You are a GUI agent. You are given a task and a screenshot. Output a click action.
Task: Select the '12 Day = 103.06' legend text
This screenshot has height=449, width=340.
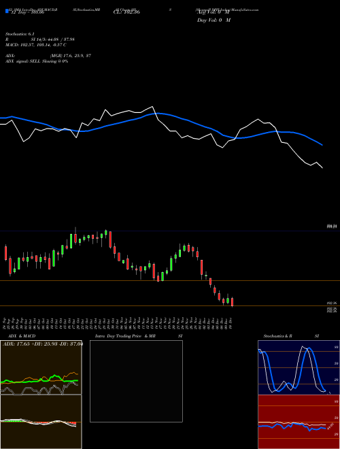click(27, 12)
